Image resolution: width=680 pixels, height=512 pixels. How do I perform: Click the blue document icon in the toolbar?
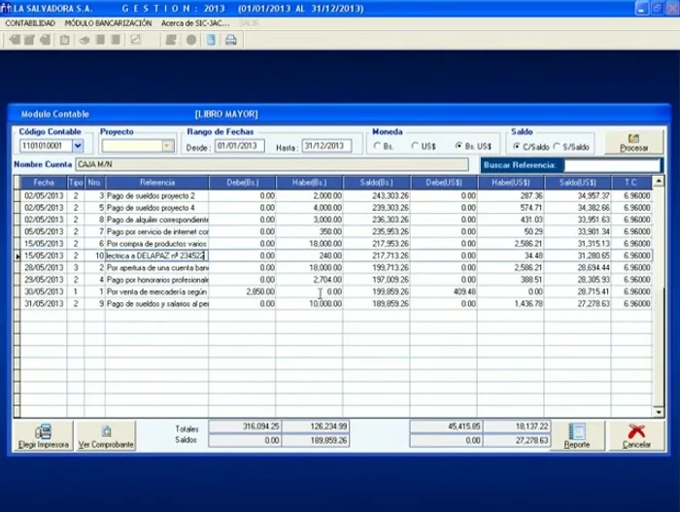click(x=210, y=40)
